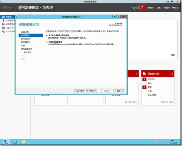
Task: Go to 服务器角色 wizard step
Action: [26, 42]
